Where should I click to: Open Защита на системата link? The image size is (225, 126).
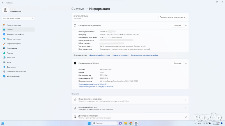[120, 55]
